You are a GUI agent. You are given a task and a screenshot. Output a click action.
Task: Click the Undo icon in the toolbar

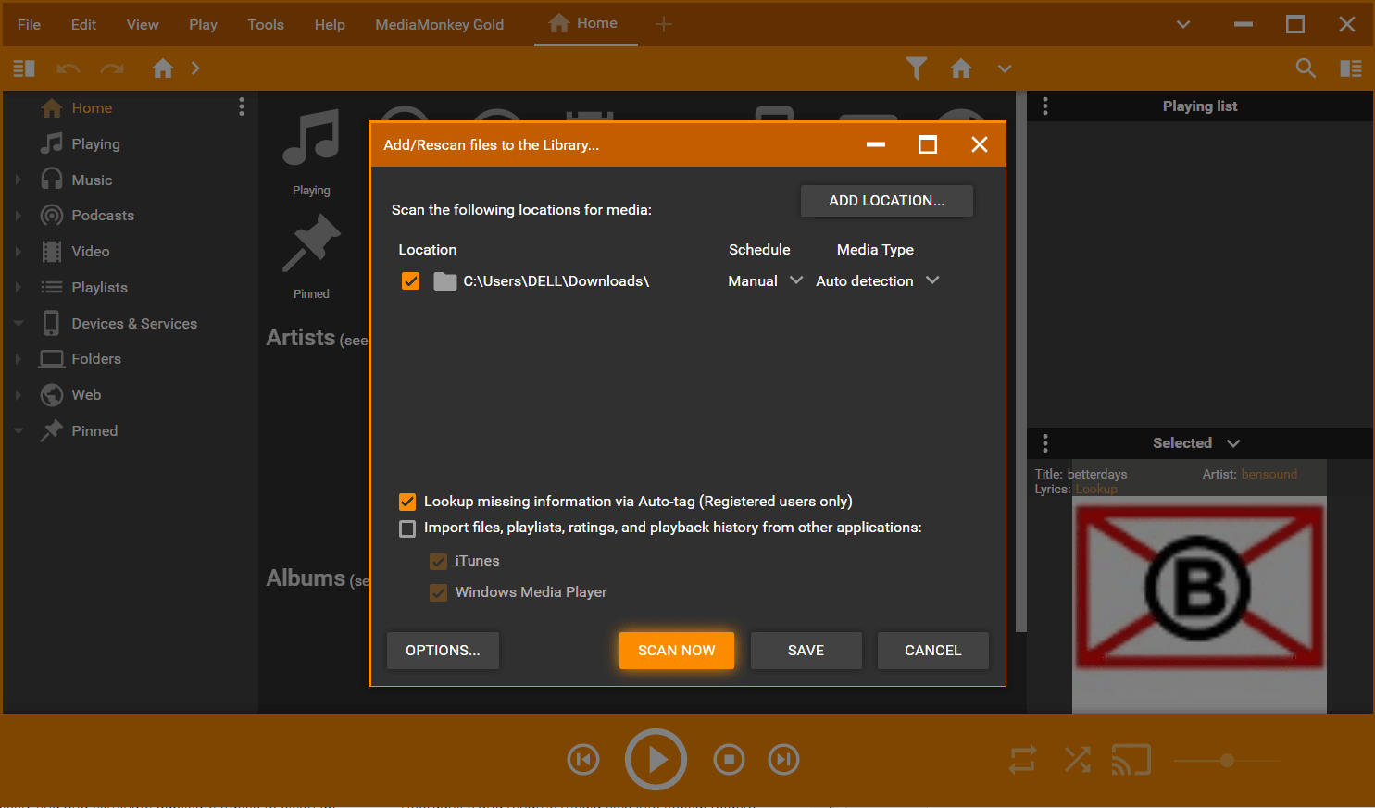67,68
